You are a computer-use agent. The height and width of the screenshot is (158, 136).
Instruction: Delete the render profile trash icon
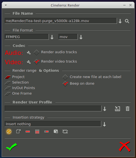point(127,109)
